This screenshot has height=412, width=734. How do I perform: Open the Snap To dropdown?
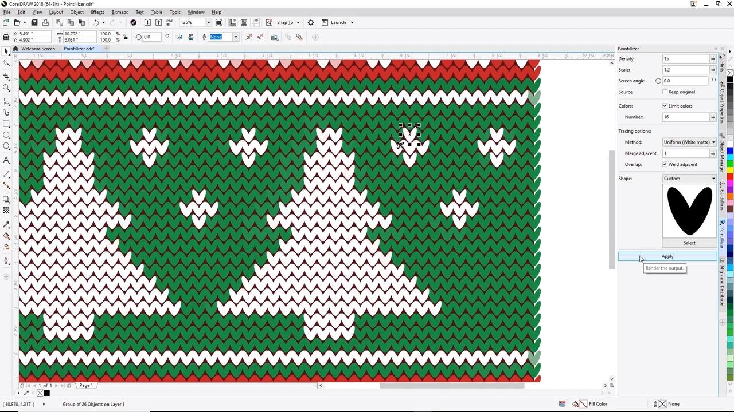tap(298, 22)
